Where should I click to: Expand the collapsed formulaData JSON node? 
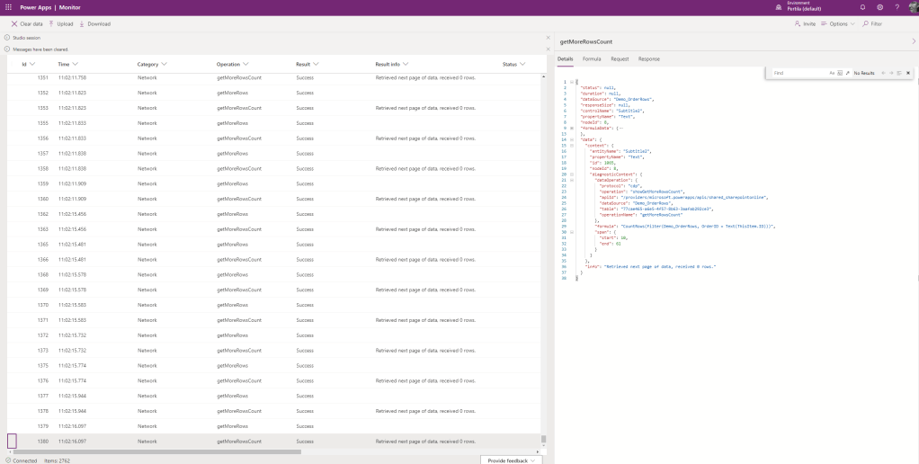[571, 129]
